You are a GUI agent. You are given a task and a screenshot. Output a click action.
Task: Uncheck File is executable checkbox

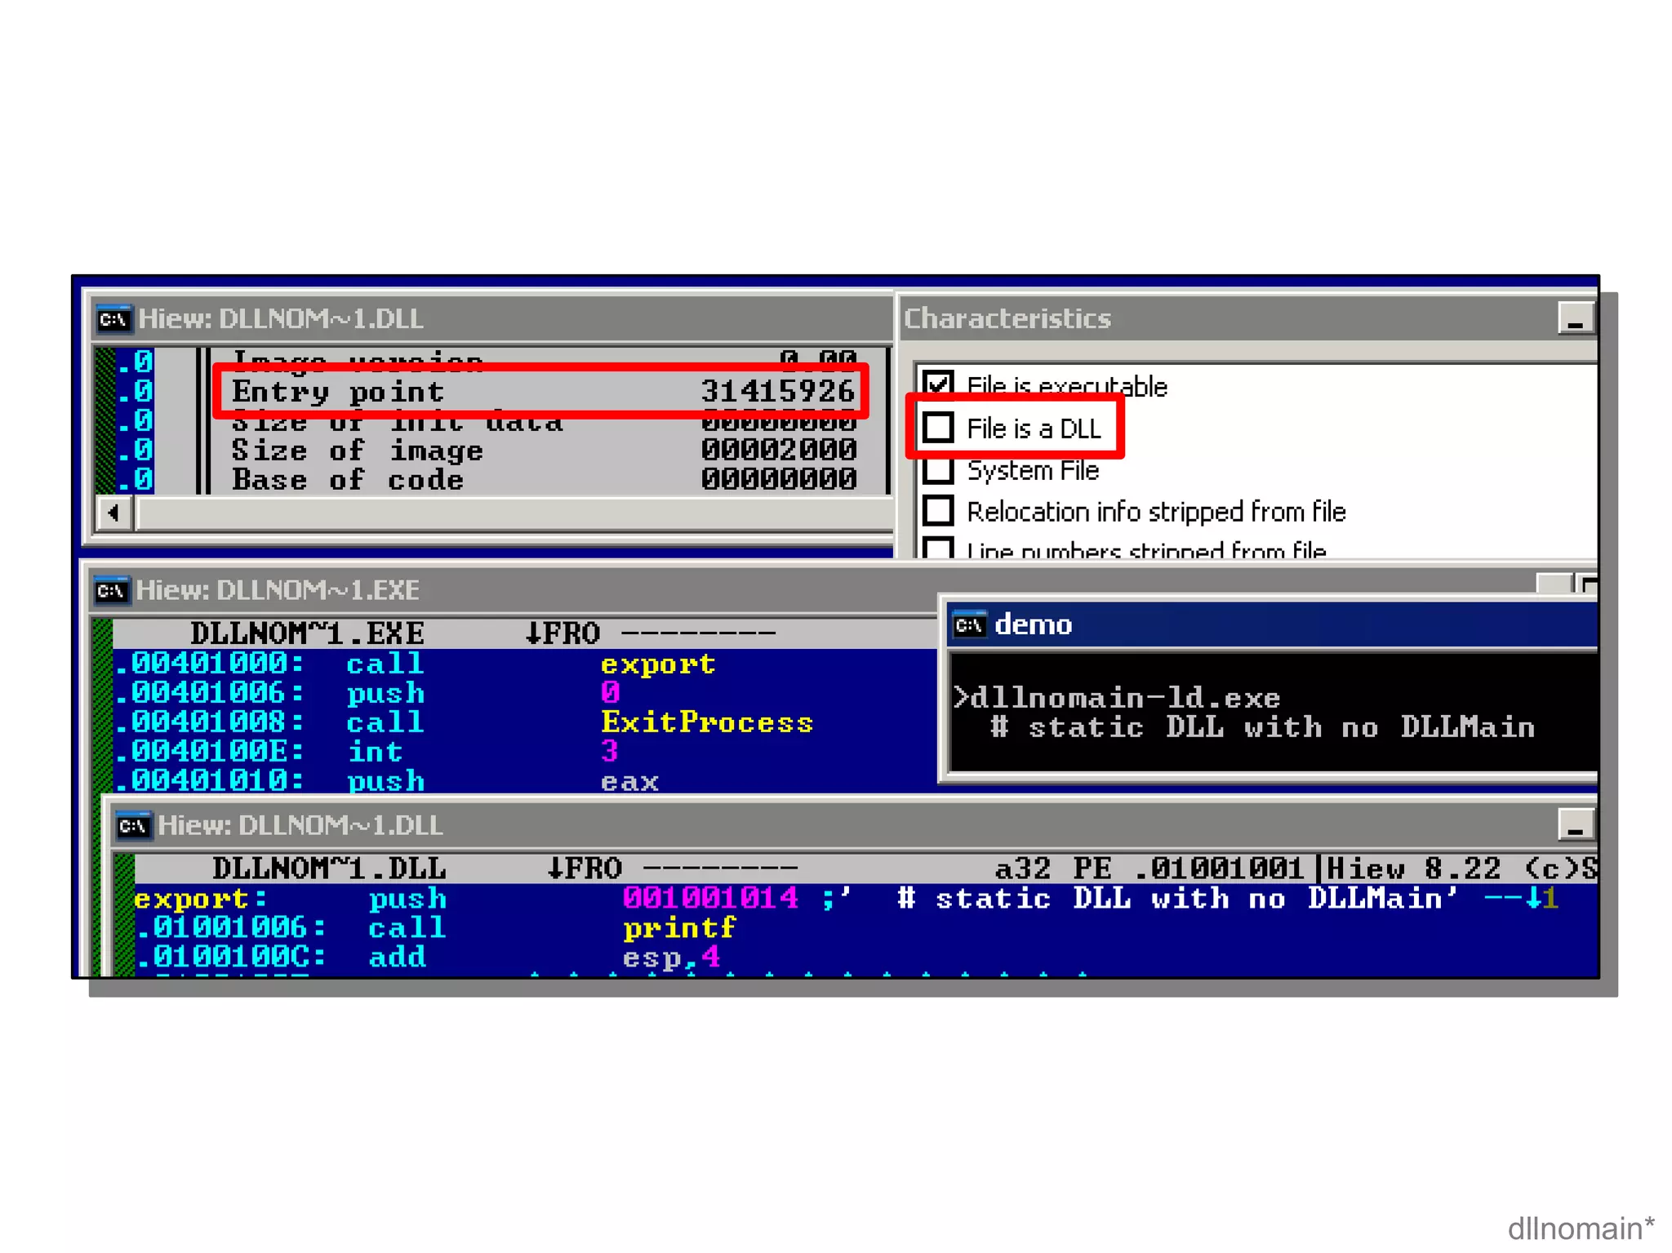pyautogui.click(x=938, y=384)
